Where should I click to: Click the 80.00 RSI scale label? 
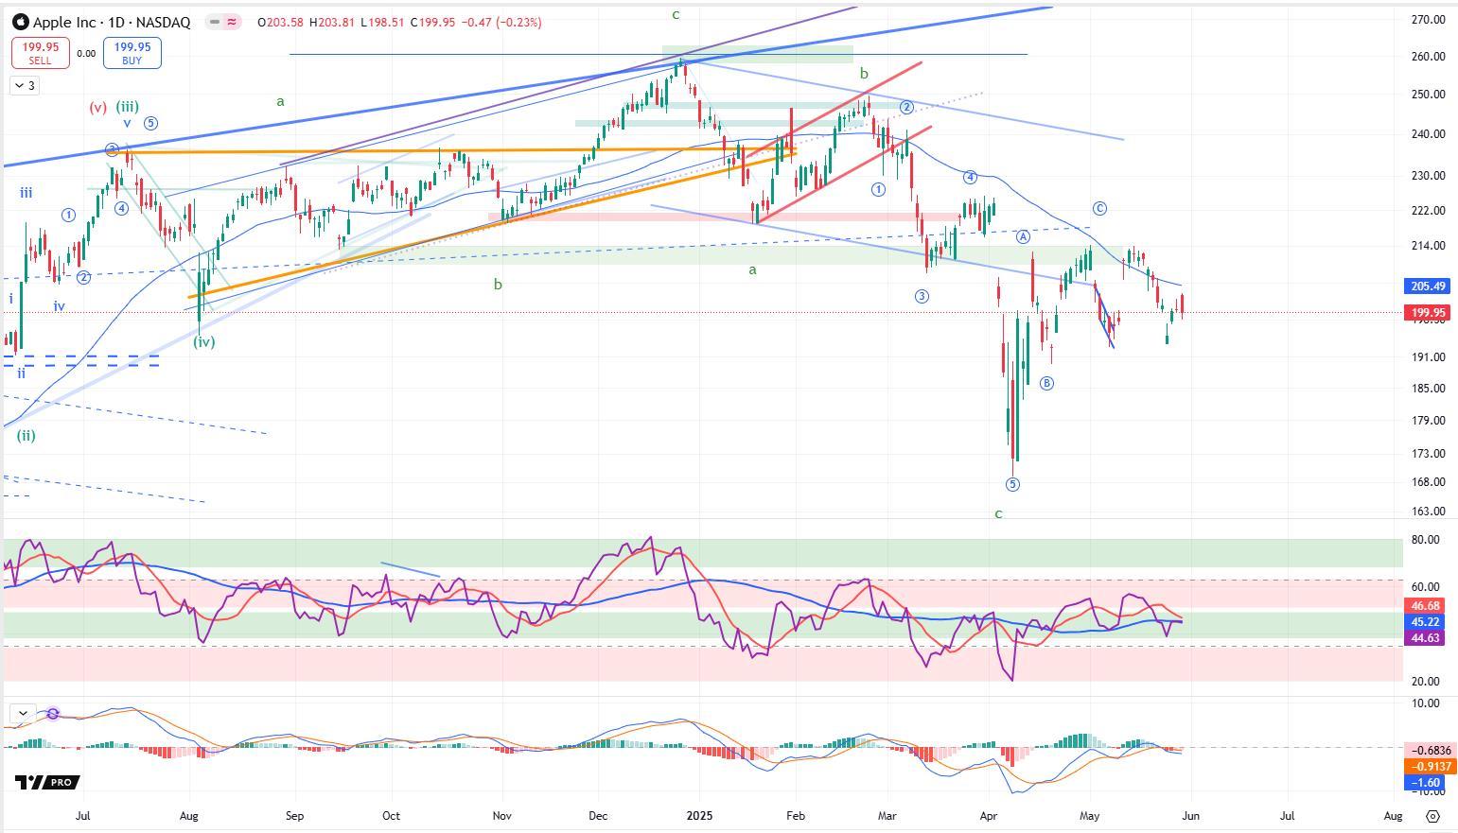[1425, 540]
